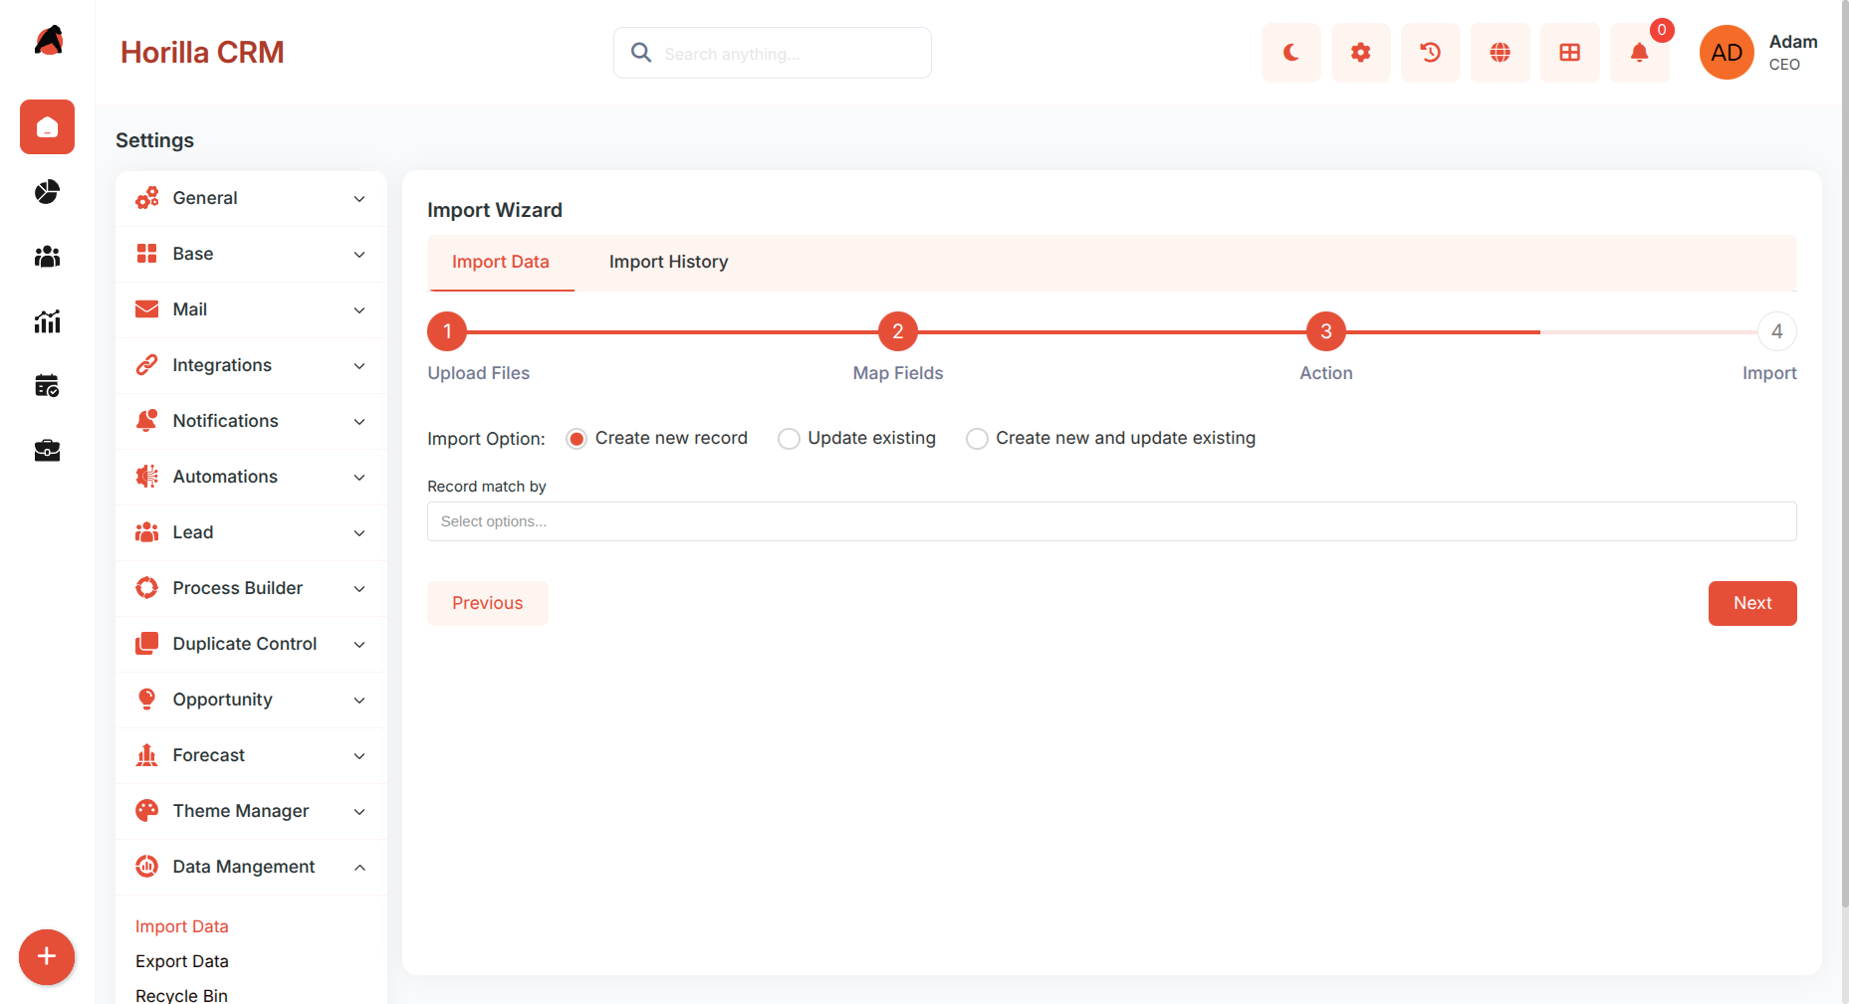The image size is (1849, 1004).
Task: Open calendar check icon in sidebar
Action: click(x=47, y=386)
